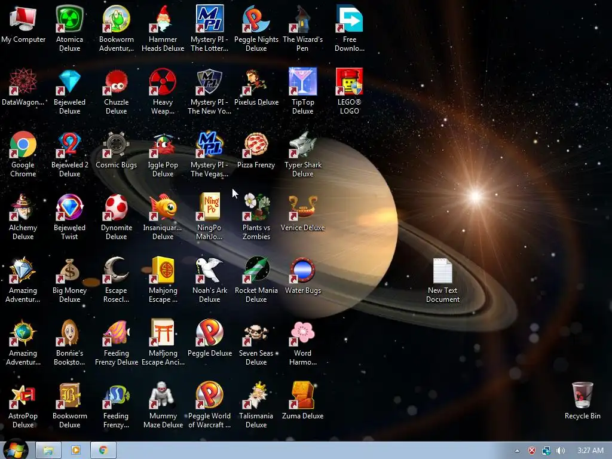Select the Bejeweled Deluxe diamond icon

(x=69, y=82)
